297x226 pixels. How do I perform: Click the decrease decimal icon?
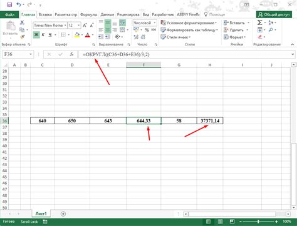143,37
